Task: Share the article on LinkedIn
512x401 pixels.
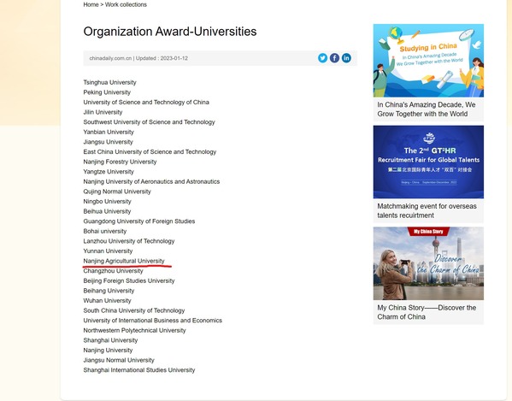Action: pyautogui.click(x=346, y=58)
